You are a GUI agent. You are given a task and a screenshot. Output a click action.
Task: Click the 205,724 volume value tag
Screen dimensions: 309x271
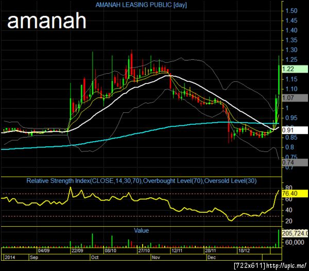click(x=295, y=233)
